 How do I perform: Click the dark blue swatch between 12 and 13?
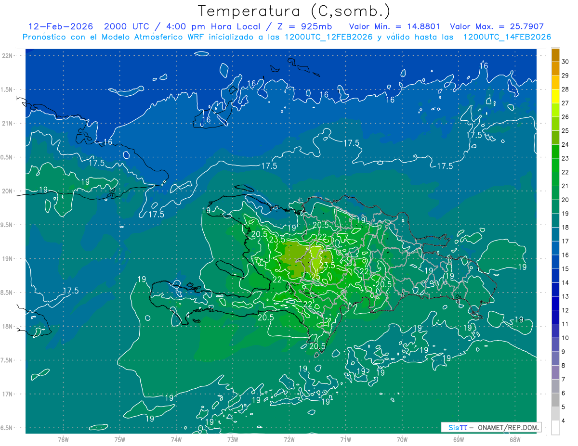point(555,303)
